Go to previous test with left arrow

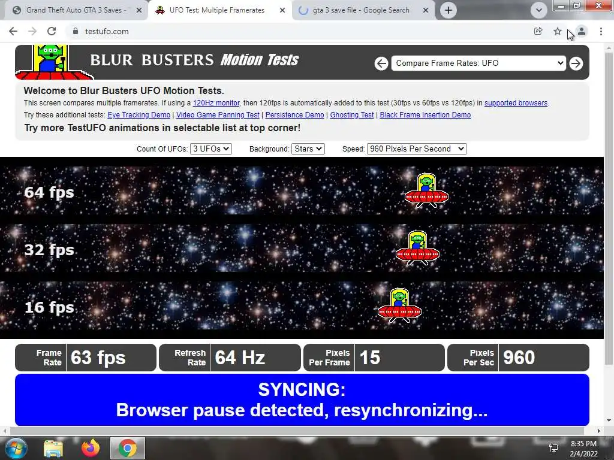point(381,63)
